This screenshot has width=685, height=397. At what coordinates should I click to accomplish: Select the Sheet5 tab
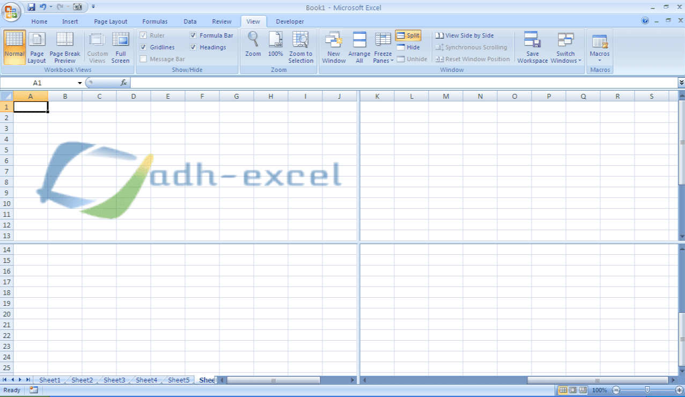(179, 380)
